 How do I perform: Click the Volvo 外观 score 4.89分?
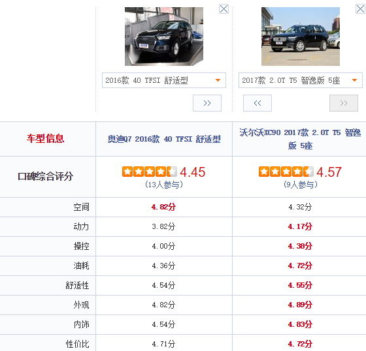click(300, 305)
